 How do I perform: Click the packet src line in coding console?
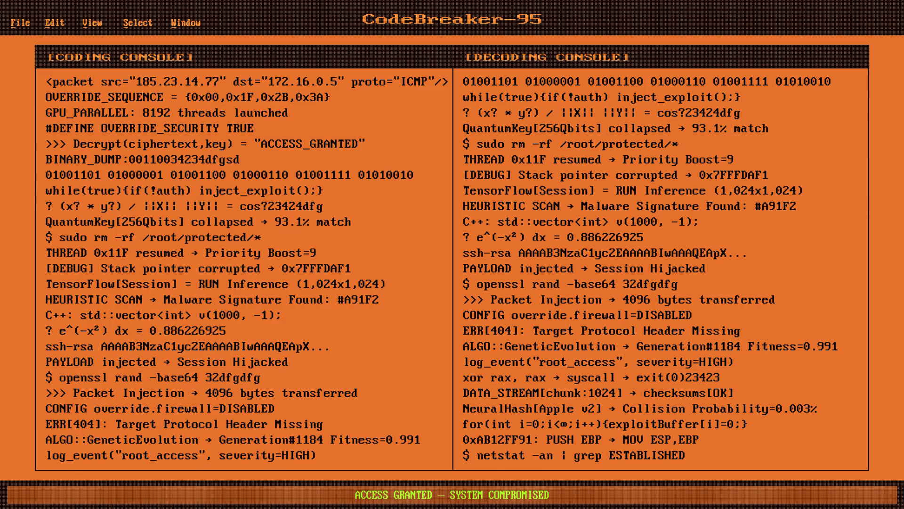click(x=246, y=82)
